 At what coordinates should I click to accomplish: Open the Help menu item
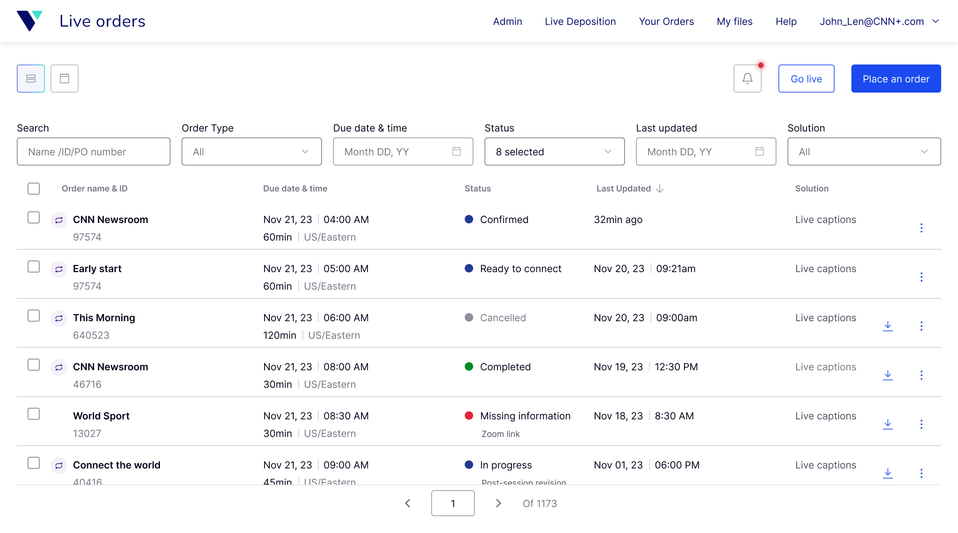[x=786, y=22]
